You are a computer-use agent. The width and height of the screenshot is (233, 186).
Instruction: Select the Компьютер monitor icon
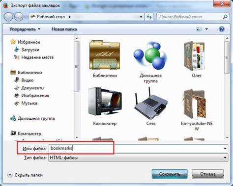pos(105,102)
